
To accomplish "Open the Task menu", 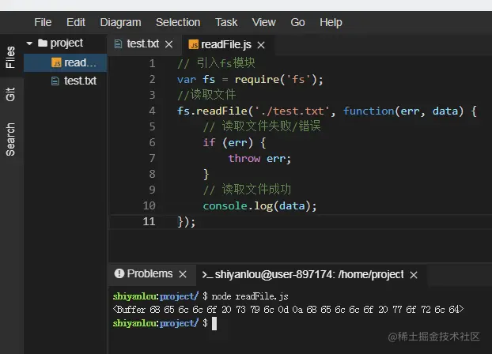I will click(x=226, y=23).
